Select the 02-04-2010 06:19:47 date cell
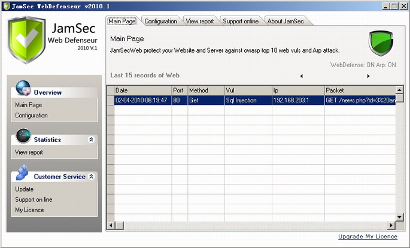This screenshot has height=248, width=410. [143, 100]
